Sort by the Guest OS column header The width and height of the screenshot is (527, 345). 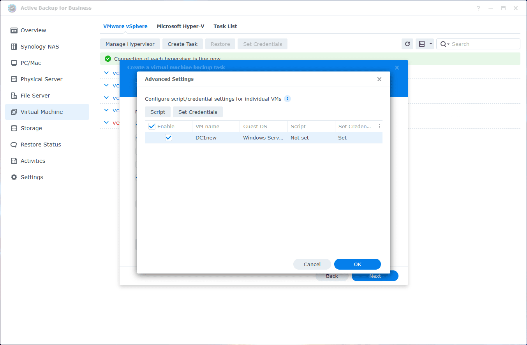263,126
